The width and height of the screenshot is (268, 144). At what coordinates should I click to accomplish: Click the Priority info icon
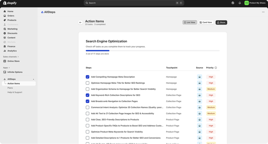point(216,68)
